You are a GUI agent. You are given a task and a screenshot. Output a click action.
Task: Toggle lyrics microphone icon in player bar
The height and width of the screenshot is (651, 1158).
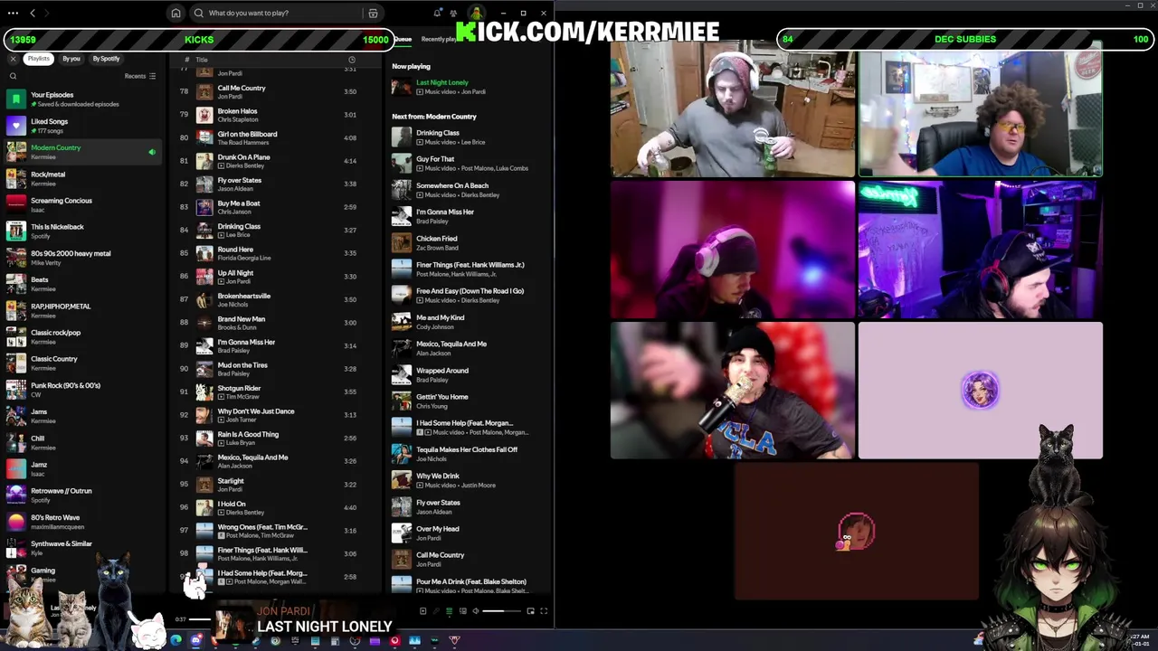click(435, 611)
